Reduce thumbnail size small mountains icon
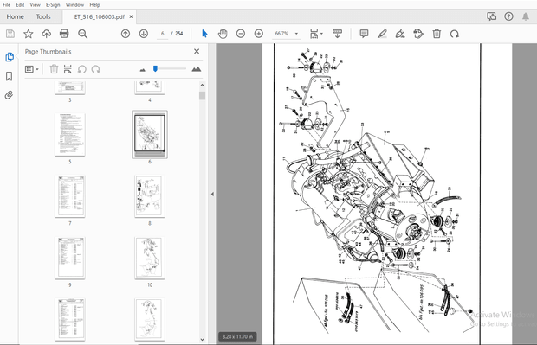This screenshot has height=345, width=537. pyautogui.click(x=142, y=70)
